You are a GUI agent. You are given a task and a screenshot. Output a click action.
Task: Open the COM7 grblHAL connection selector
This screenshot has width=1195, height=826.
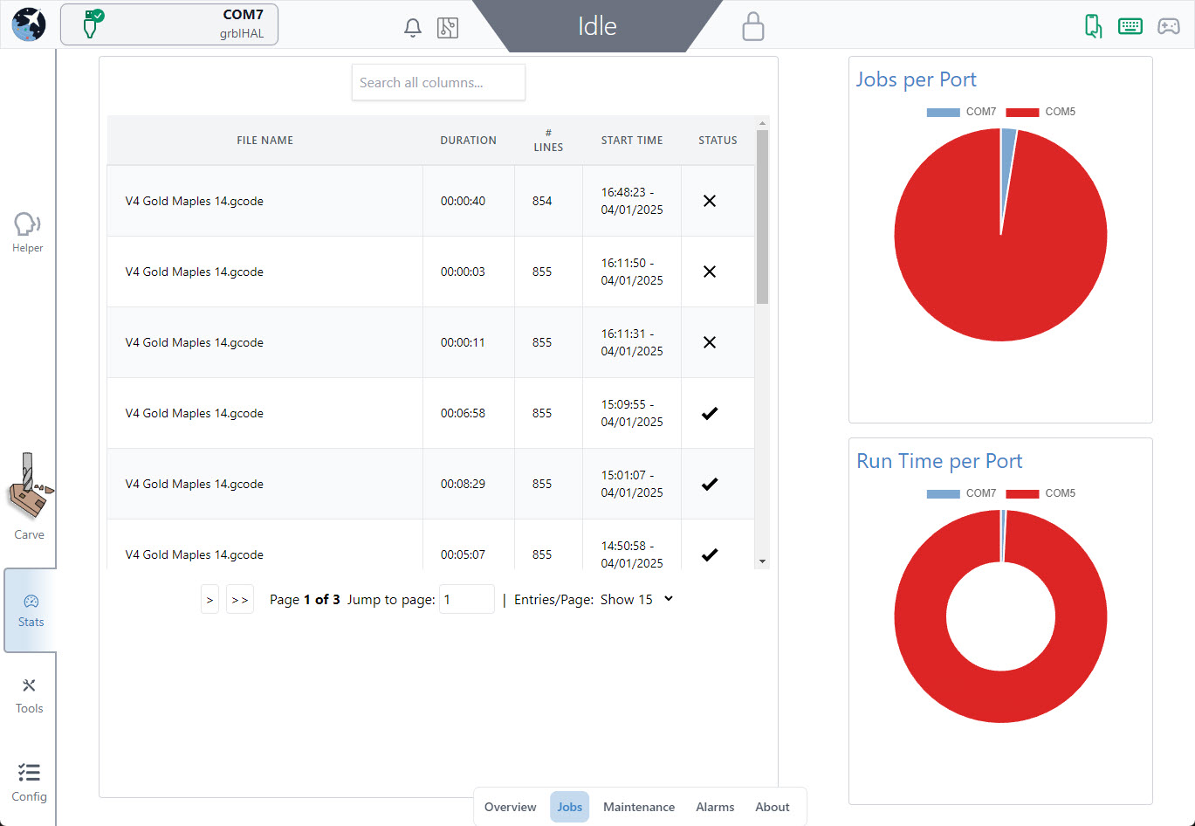(x=169, y=24)
